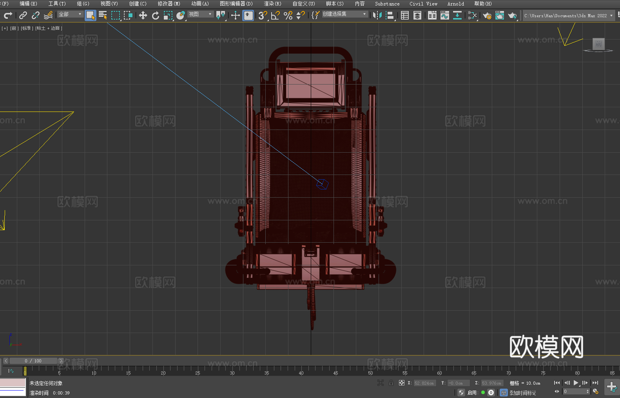Image resolution: width=620 pixels, height=398 pixels.
Task: Click the Render Production teapot icon
Action: click(512, 15)
